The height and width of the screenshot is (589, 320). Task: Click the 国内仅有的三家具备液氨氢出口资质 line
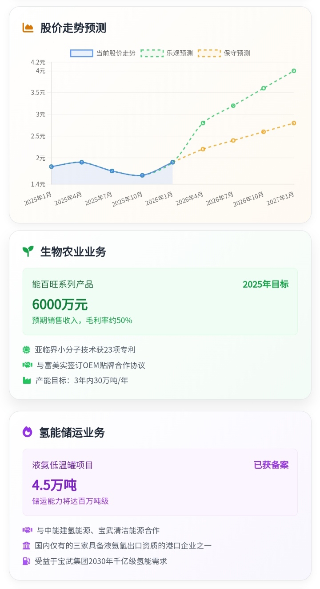point(123,546)
